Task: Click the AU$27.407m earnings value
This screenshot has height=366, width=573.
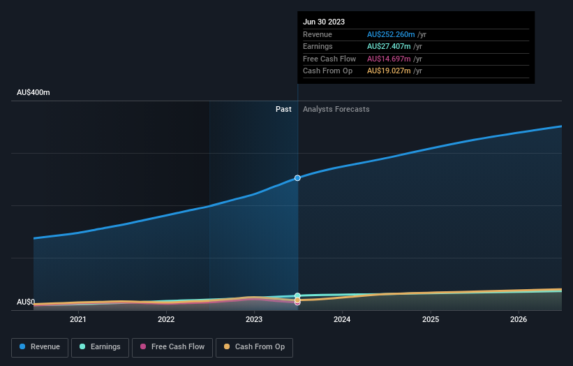Action: pyautogui.click(x=389, y=46)
